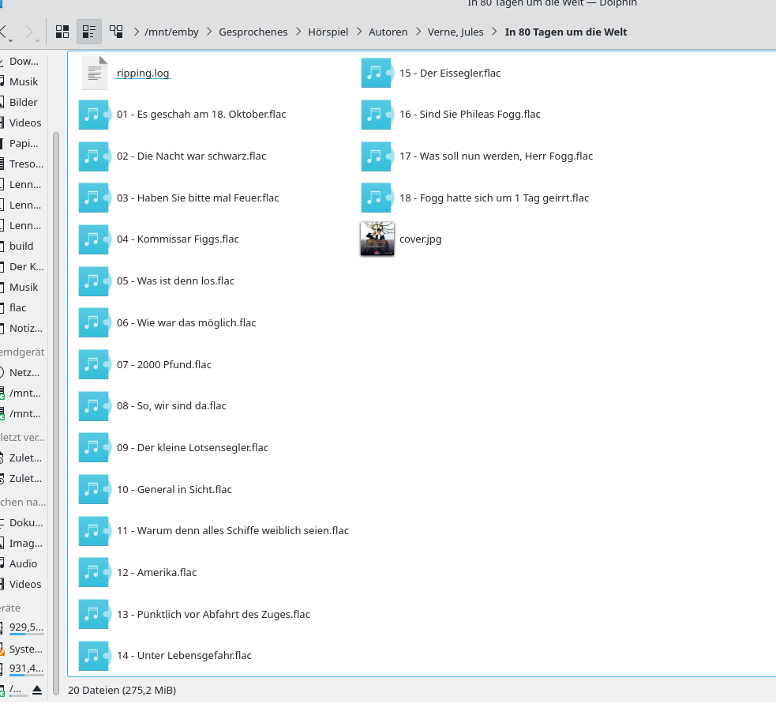
Task: Expand chevron between Gesprochenes and Hörspiel
Action: 298,32
